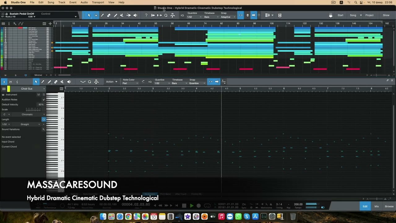Click the Quantize Q icon in note editor
The height and width of the screenshot is (223, 396).
coord(89,82)
